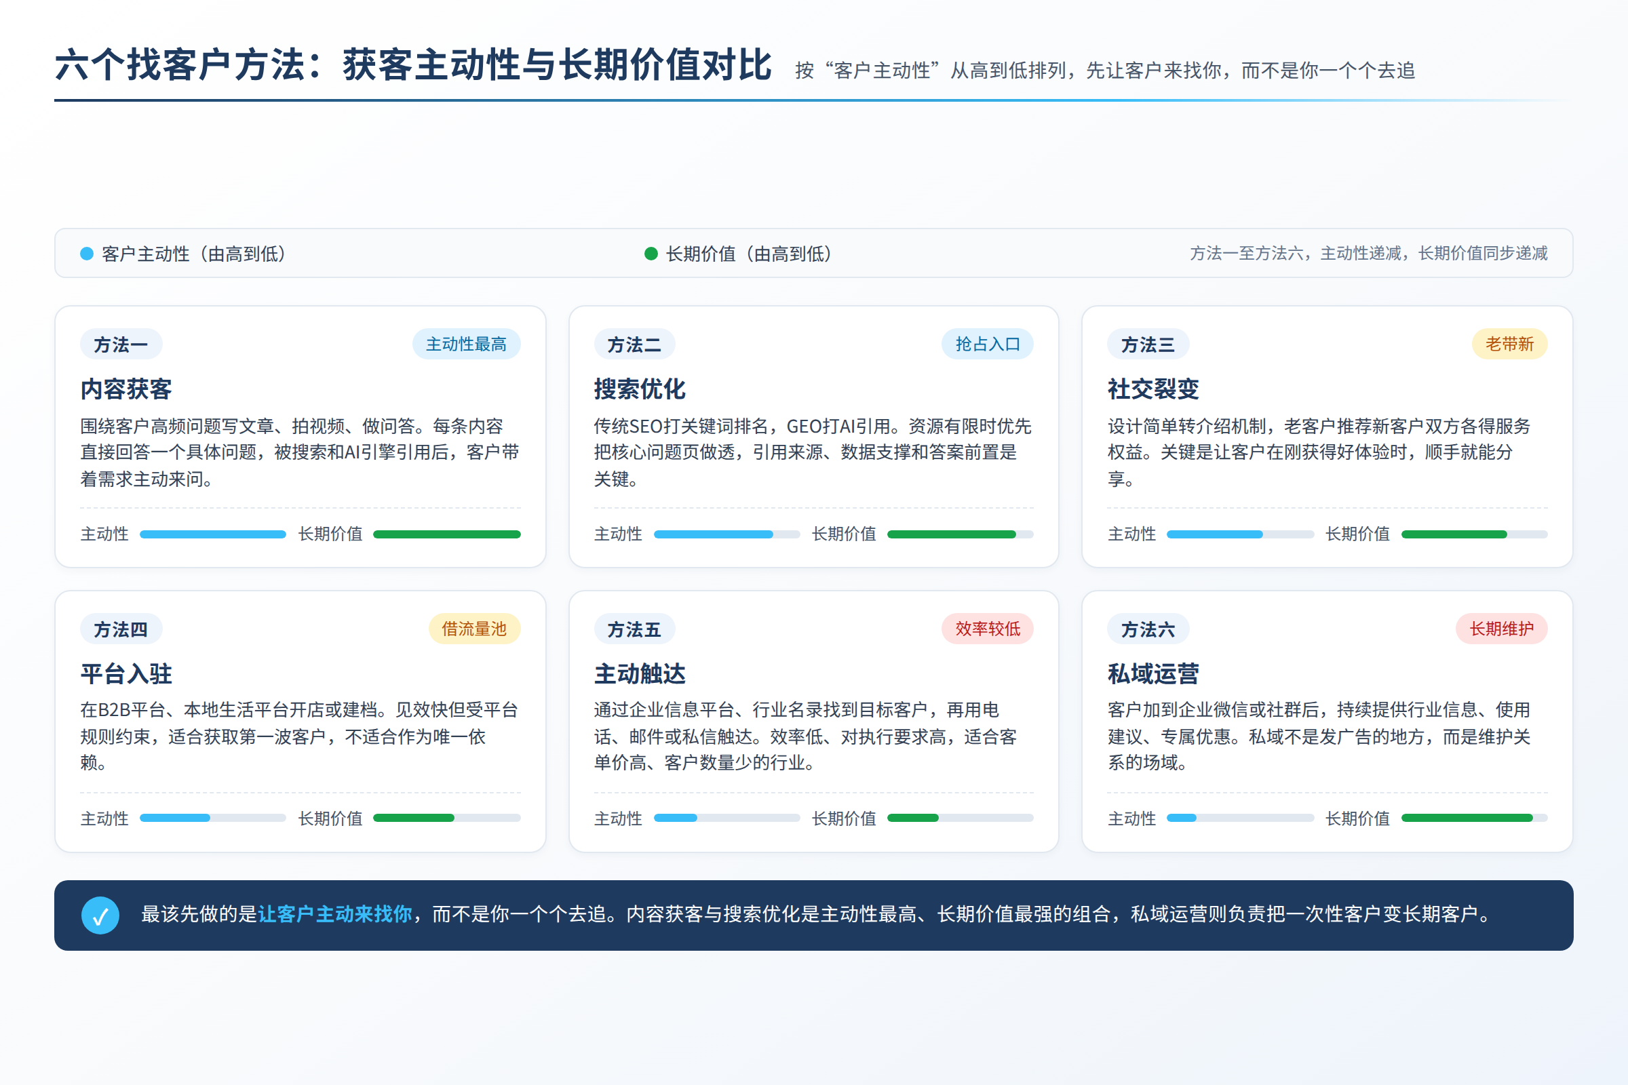This screenshot has height=1085, width=1628.
Task: Click the 长期价值 bar in 社交裂变 card
Action: (x=1474, y=534)
